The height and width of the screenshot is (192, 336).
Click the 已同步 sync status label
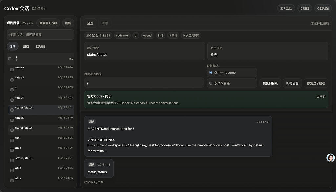[321, 96]
